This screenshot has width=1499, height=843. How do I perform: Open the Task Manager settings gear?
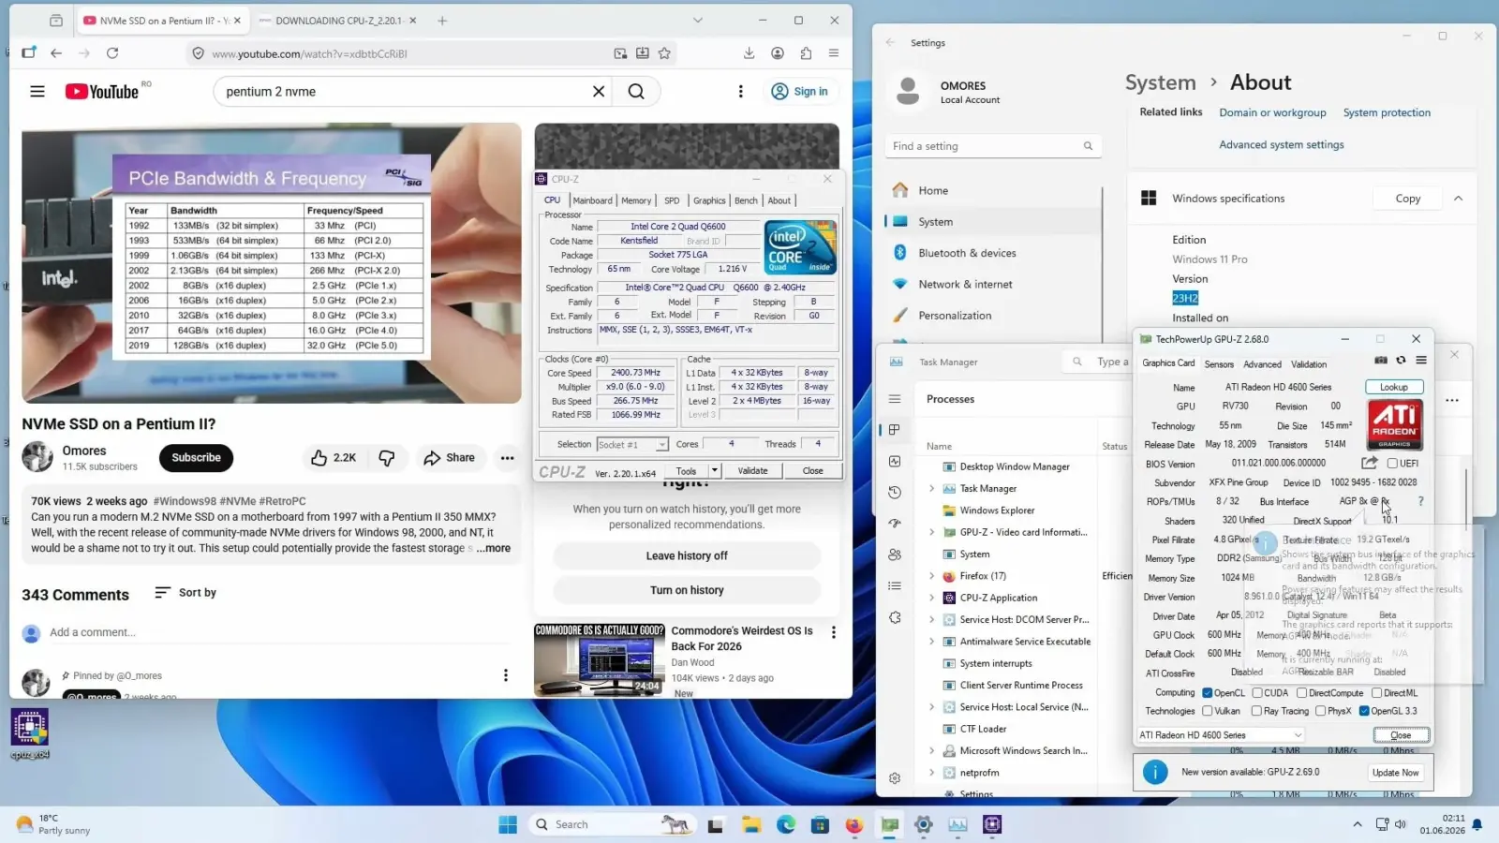tap(895, 778)
